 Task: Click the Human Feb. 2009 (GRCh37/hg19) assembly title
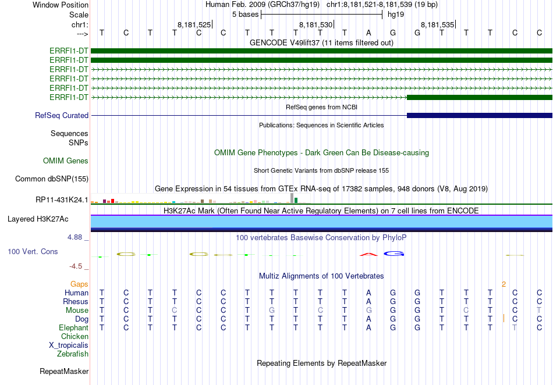click(263, 5)
